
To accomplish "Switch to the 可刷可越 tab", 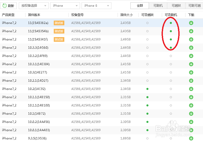I will tap(194, 6).
